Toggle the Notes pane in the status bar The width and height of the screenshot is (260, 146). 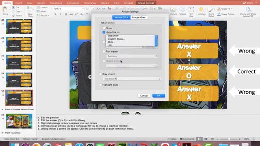coord(171,139)
